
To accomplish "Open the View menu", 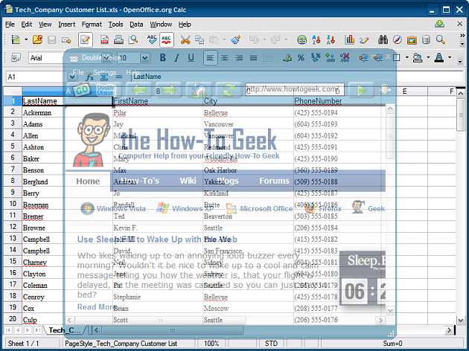I will point(45,25).
